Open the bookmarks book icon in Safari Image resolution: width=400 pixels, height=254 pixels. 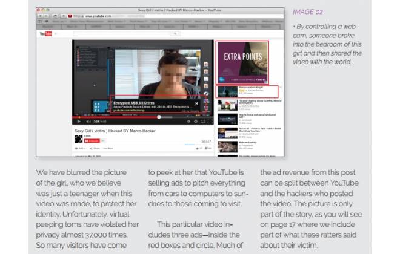click(39, 21)
